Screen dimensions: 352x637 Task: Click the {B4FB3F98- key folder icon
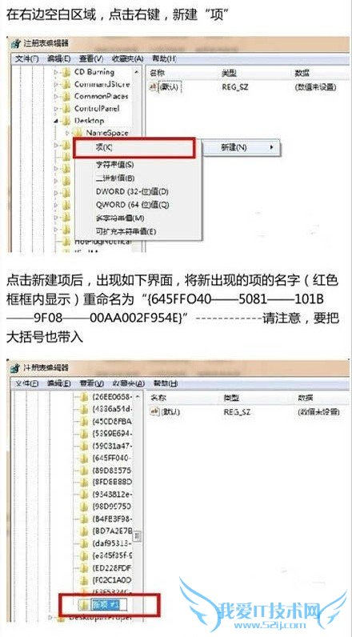tap(84, 519)
